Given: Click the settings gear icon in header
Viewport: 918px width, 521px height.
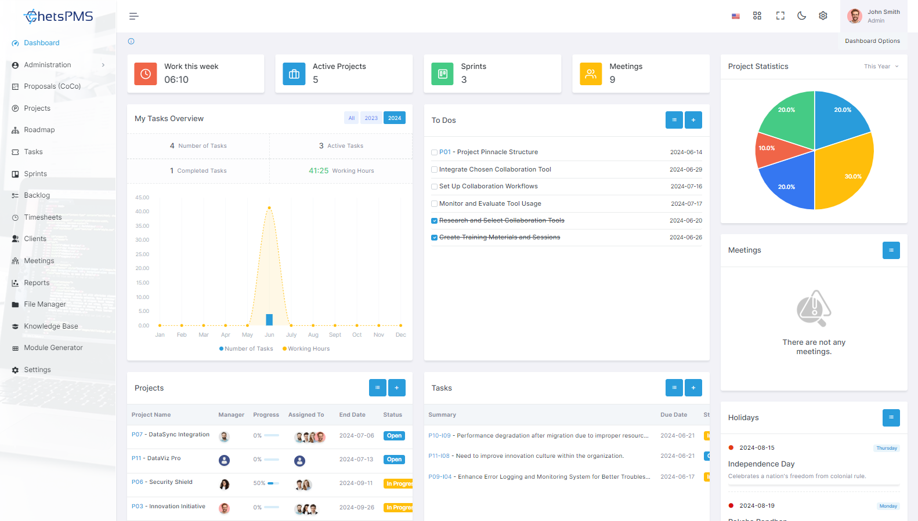Looking at the screenshot, I should pyautogui.click(x=823, y=16).
